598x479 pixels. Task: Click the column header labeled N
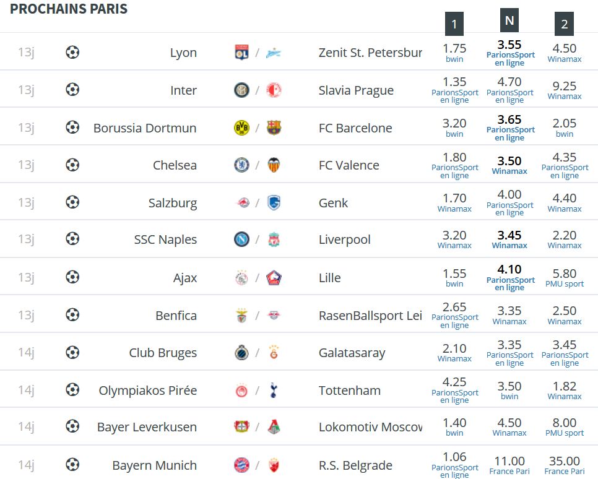[509, 20]
